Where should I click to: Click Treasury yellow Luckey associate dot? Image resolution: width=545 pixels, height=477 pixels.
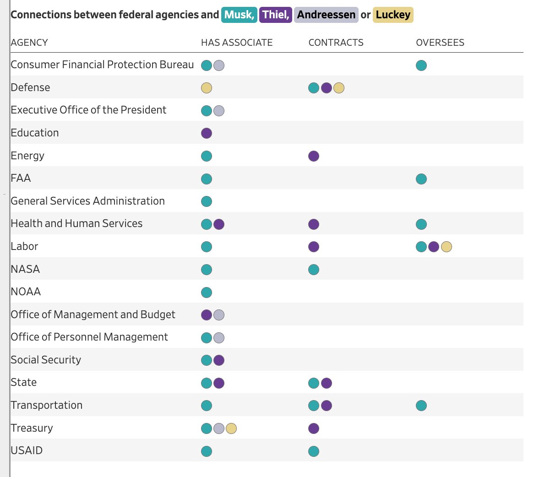click(231, 428)
